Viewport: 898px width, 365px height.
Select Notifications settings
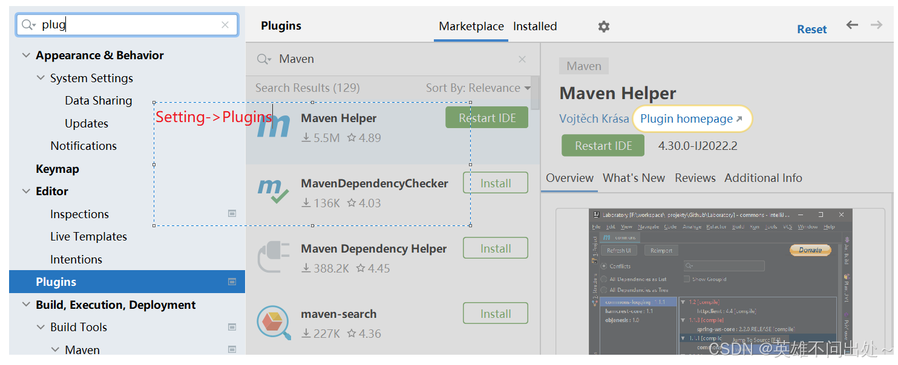tap(84, 146)
